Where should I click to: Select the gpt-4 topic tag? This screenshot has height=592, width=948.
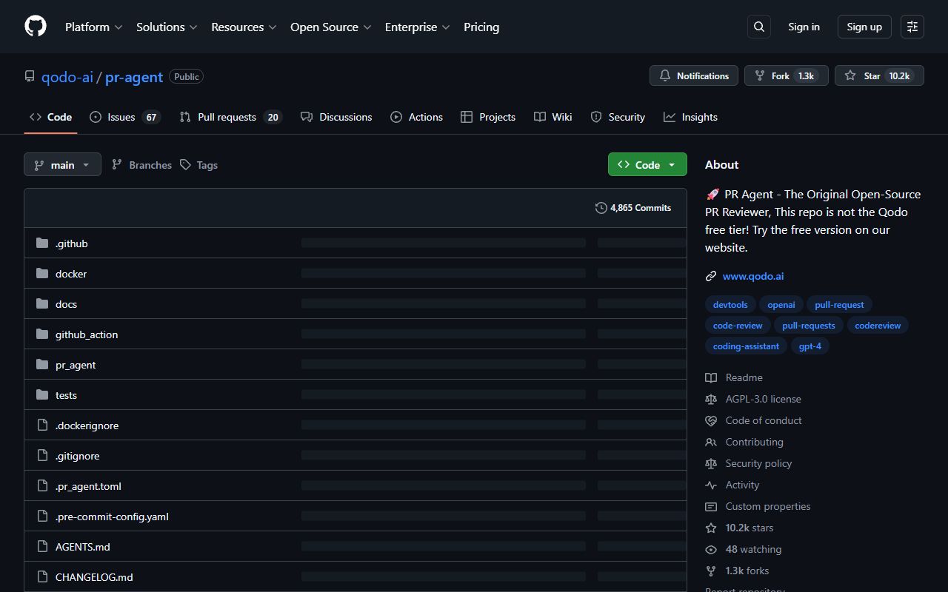[810, 346]
